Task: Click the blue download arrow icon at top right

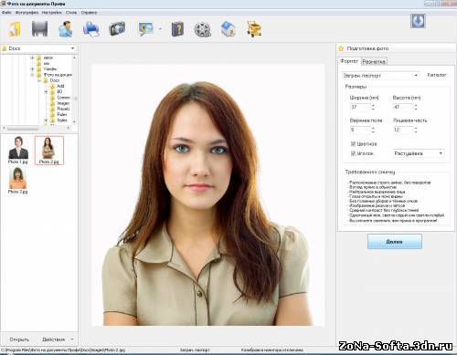Action: (418, 21)
